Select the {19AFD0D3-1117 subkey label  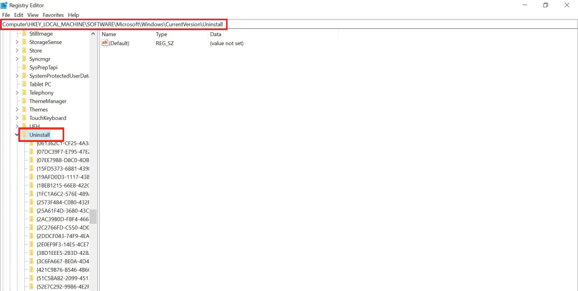63,177
